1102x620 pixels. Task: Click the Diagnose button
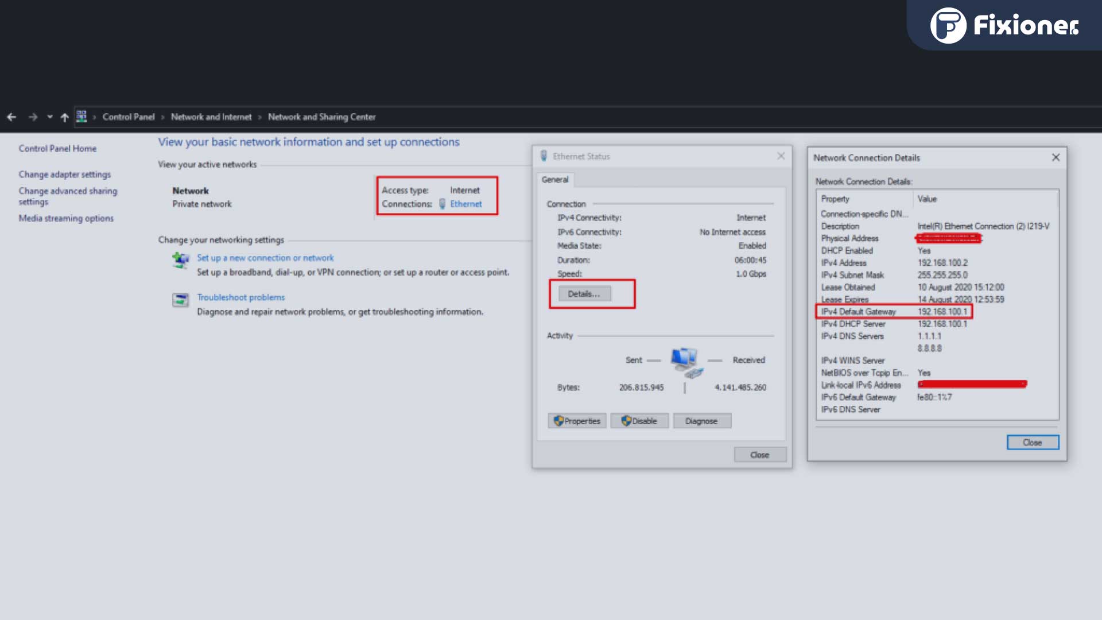(x=702, y=421)
